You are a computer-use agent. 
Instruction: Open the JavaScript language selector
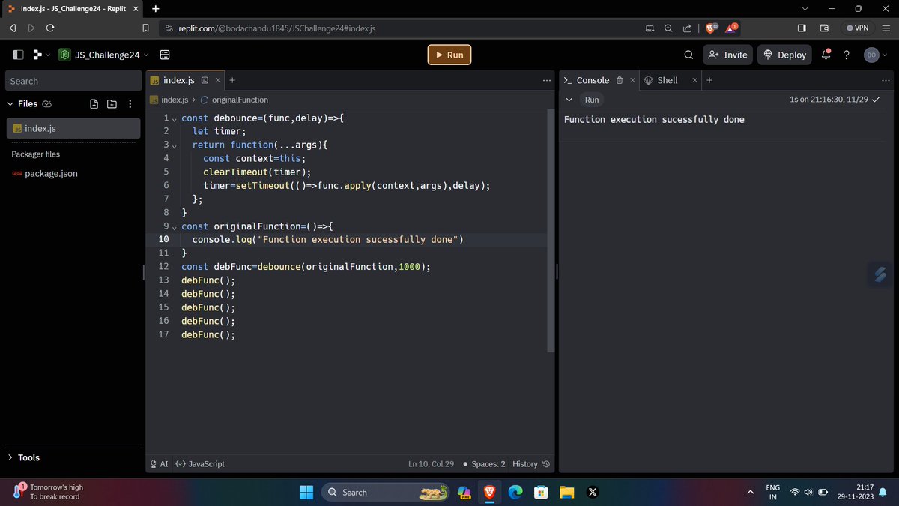[x=200, y=464]
